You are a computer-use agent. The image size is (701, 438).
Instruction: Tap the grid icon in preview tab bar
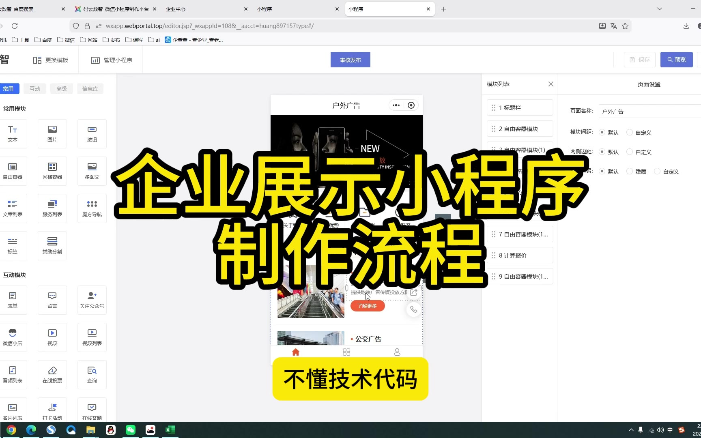(346, 352)
